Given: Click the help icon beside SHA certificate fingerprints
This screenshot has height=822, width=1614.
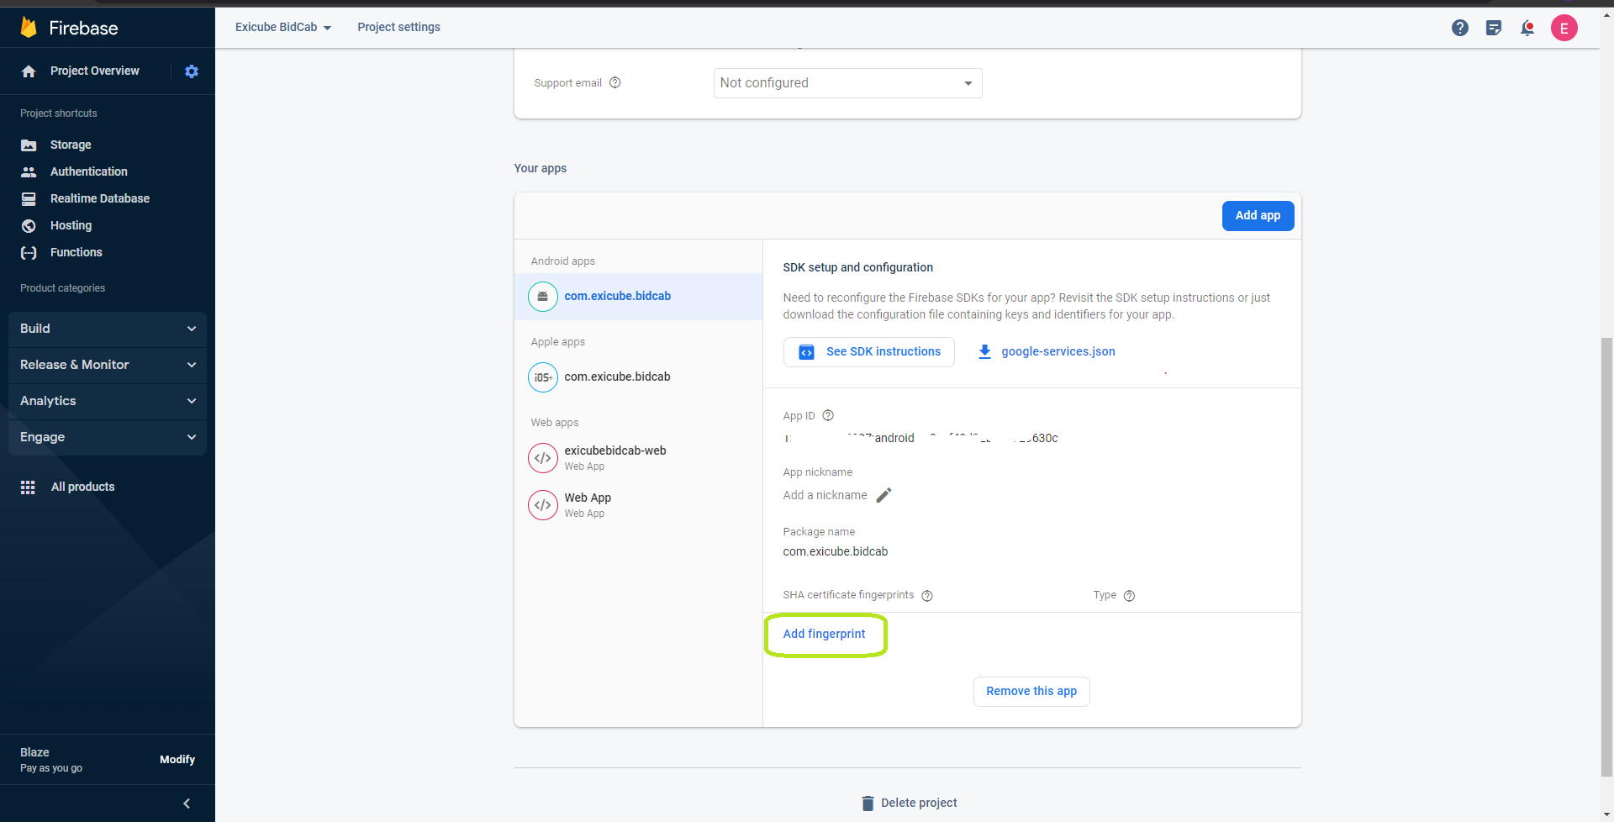Looking at the screenshot, I should click(x=927, y=596).
